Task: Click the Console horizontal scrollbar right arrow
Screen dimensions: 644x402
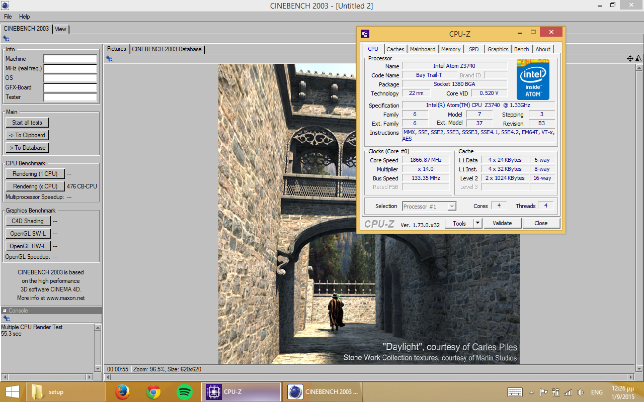Action: point(90,377)
